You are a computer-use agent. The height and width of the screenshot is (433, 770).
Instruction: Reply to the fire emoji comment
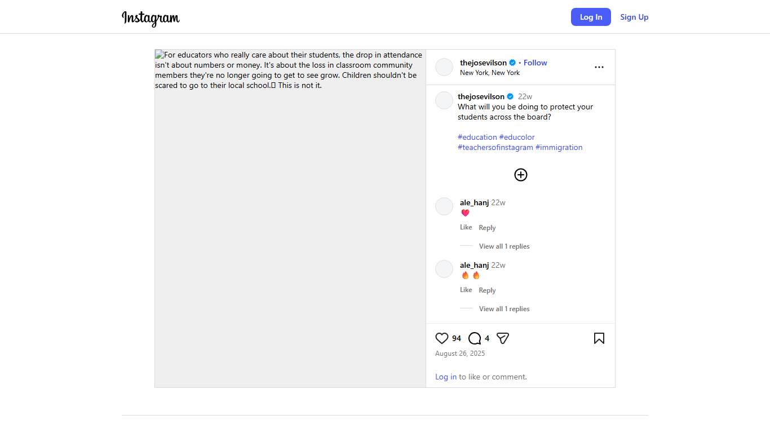487,290
